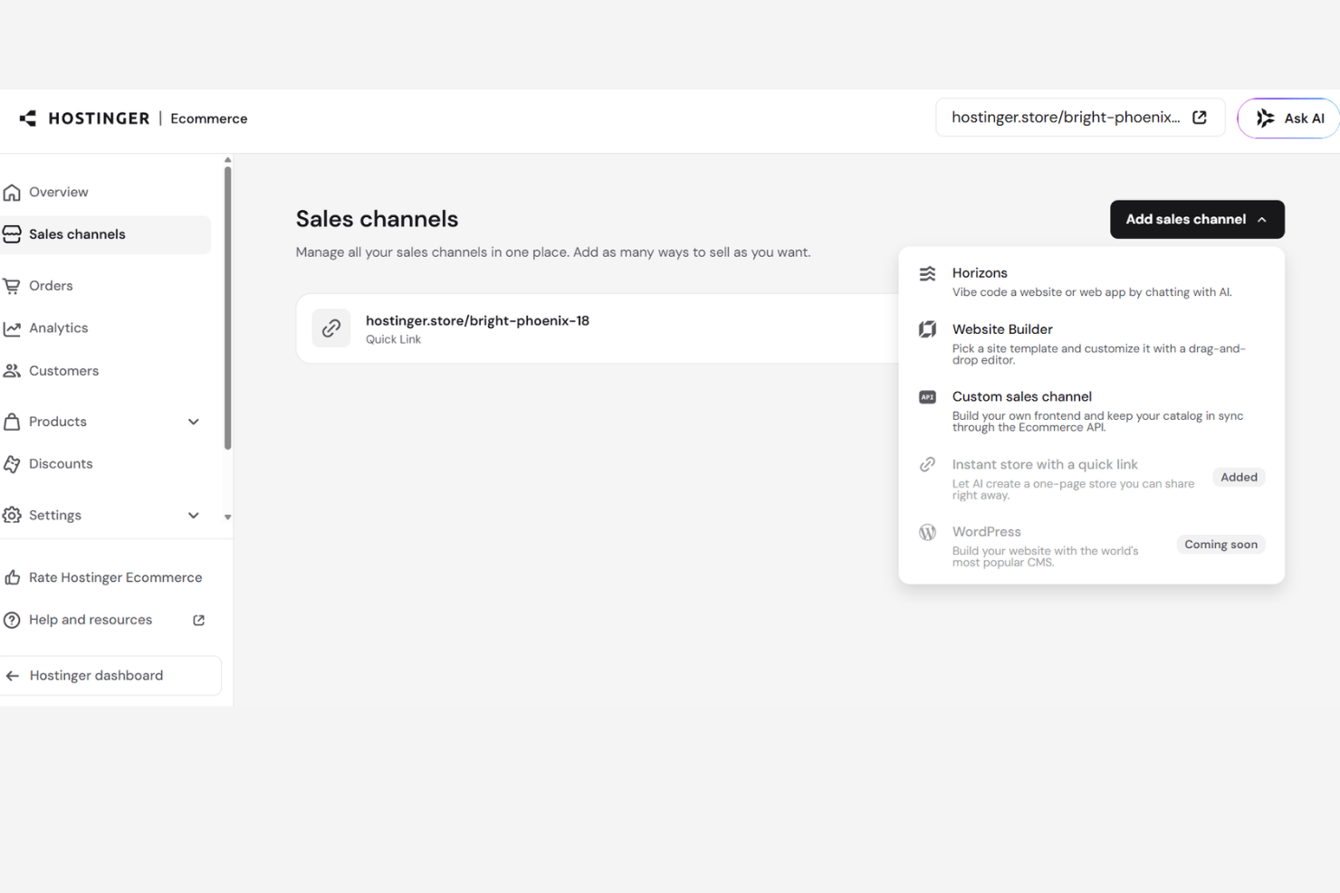The image size is (1340, 893).
Task: Click the Quick Link subtitle text
Action: (393, 339)
